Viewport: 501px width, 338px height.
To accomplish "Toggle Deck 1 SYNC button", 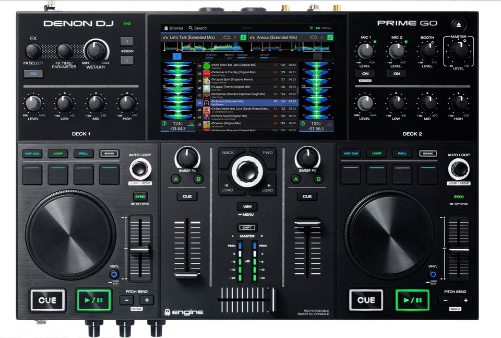I will coord(140,196).
